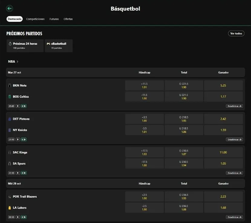This screenshot has width=251, height=223.
Task: Click the 20:40 time badge
Action: (x=11, y=106)
